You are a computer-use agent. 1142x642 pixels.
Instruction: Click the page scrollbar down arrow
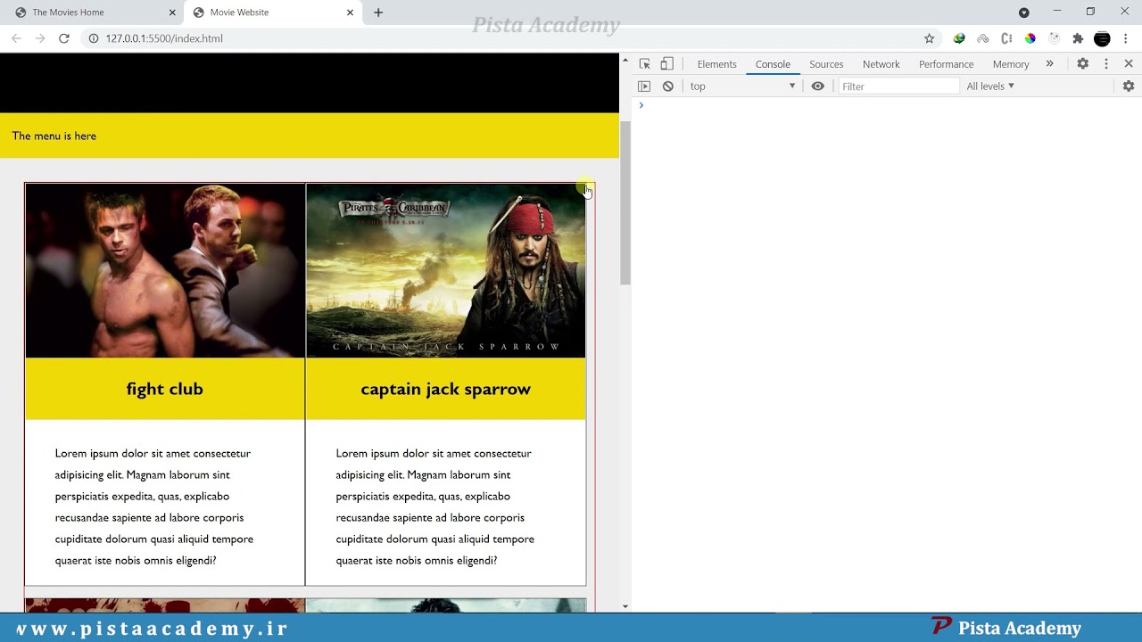click(625, 606)
